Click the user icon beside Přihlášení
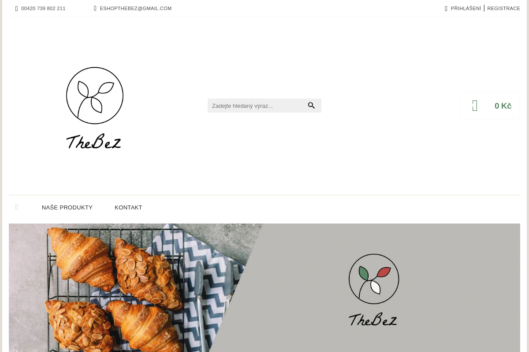Viewport: 529px width, 352px height. point(446,8)
